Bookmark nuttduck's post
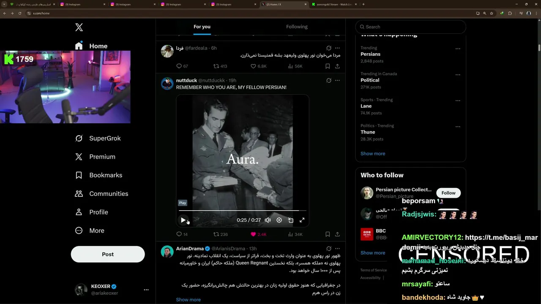541x304 pixels. click(x=328, y=234)
